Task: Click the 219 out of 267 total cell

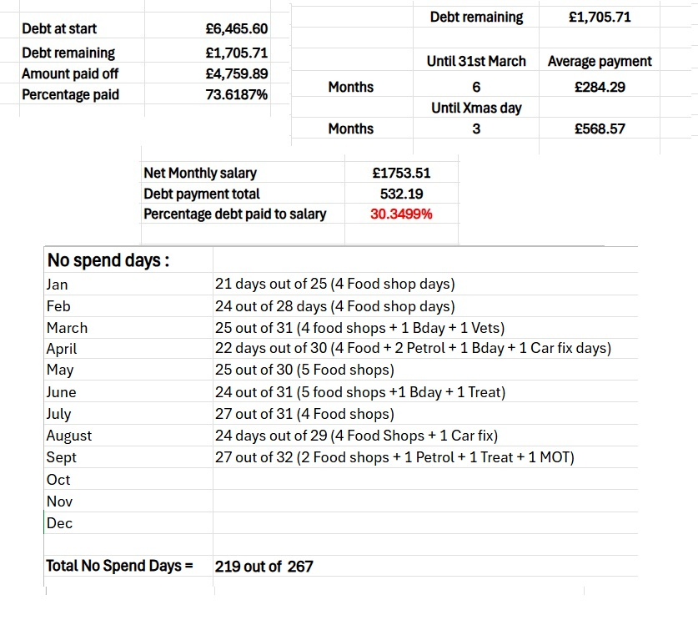Action: pos(264,566)
